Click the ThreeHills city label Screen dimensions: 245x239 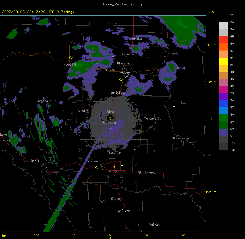(x=153, y=119)
